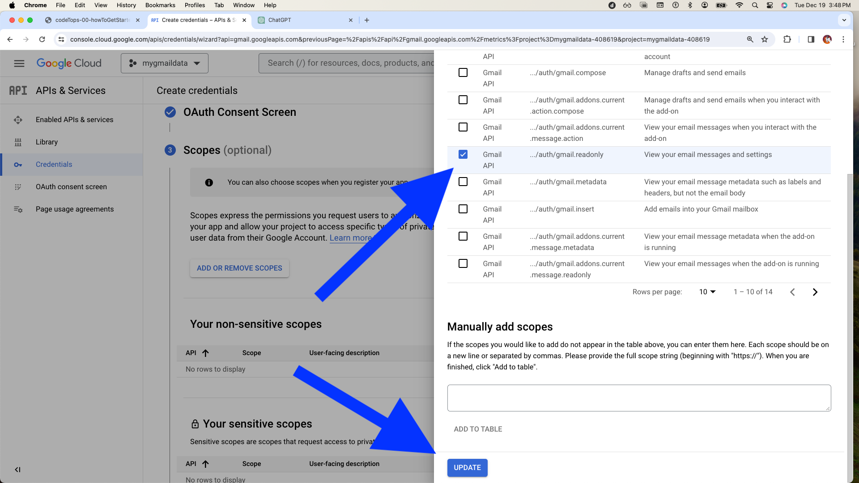
Task: Open the Chrome three-dot menu
Action: point(843,39)
